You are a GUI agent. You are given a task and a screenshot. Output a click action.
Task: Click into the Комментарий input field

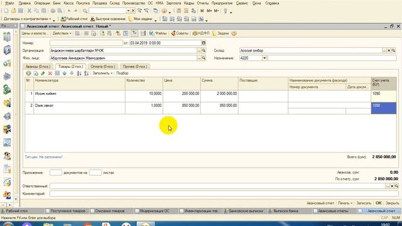tap(224, 194)
